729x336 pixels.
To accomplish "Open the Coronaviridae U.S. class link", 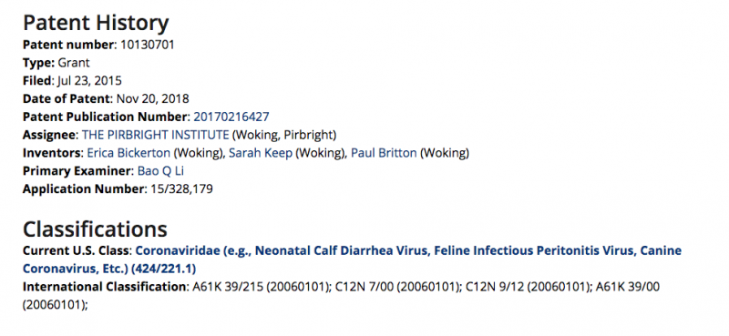I will 352,260.
